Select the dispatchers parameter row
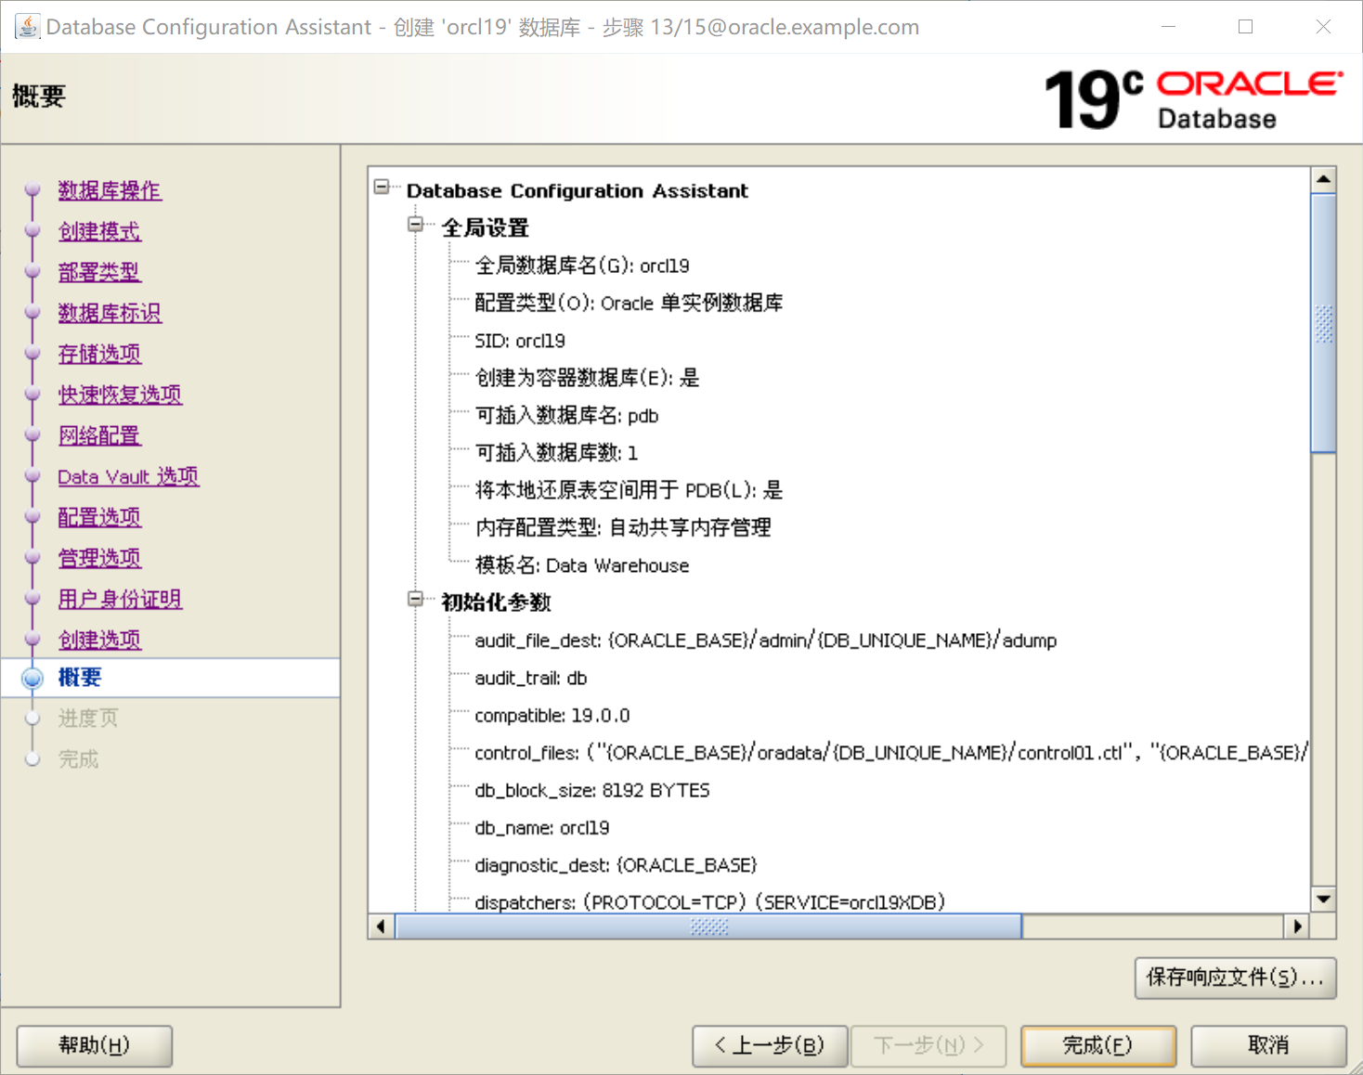This screenshot has height=1075, width=1363. [x=710, y=901]
